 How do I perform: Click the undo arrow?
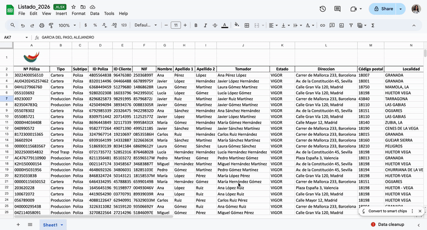coord(22,25)
